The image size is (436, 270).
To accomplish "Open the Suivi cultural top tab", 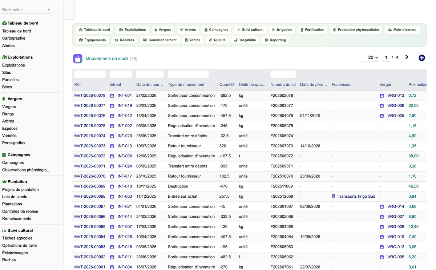I will coord(250,30).
